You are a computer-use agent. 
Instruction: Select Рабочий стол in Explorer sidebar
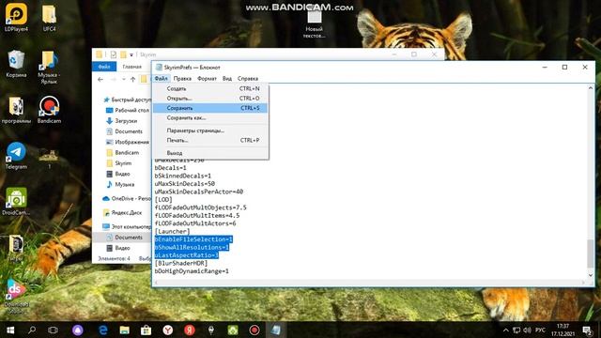point(128,110)
